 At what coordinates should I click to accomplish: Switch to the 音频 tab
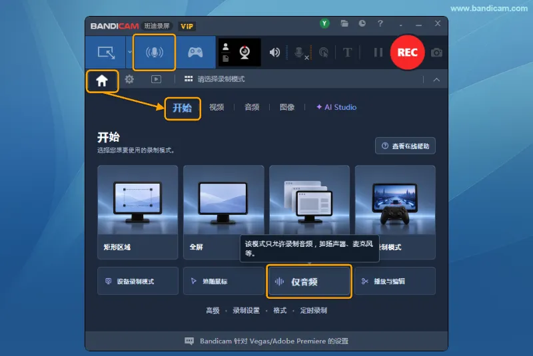(x=252, y=107)
